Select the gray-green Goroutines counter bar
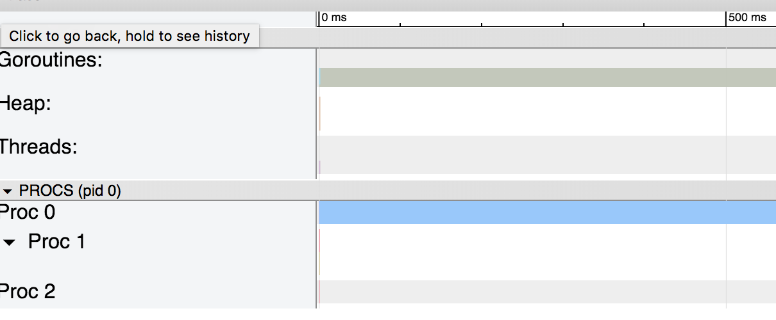 (x=547, y=77)
